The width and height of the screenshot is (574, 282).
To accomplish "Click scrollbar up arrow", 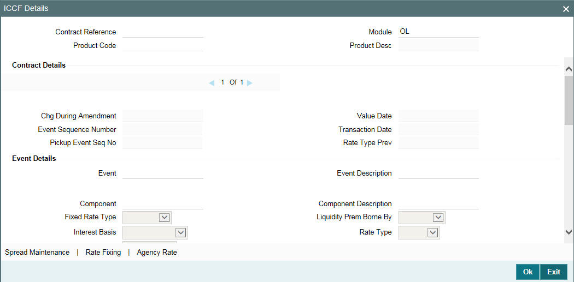I will 569,69.
